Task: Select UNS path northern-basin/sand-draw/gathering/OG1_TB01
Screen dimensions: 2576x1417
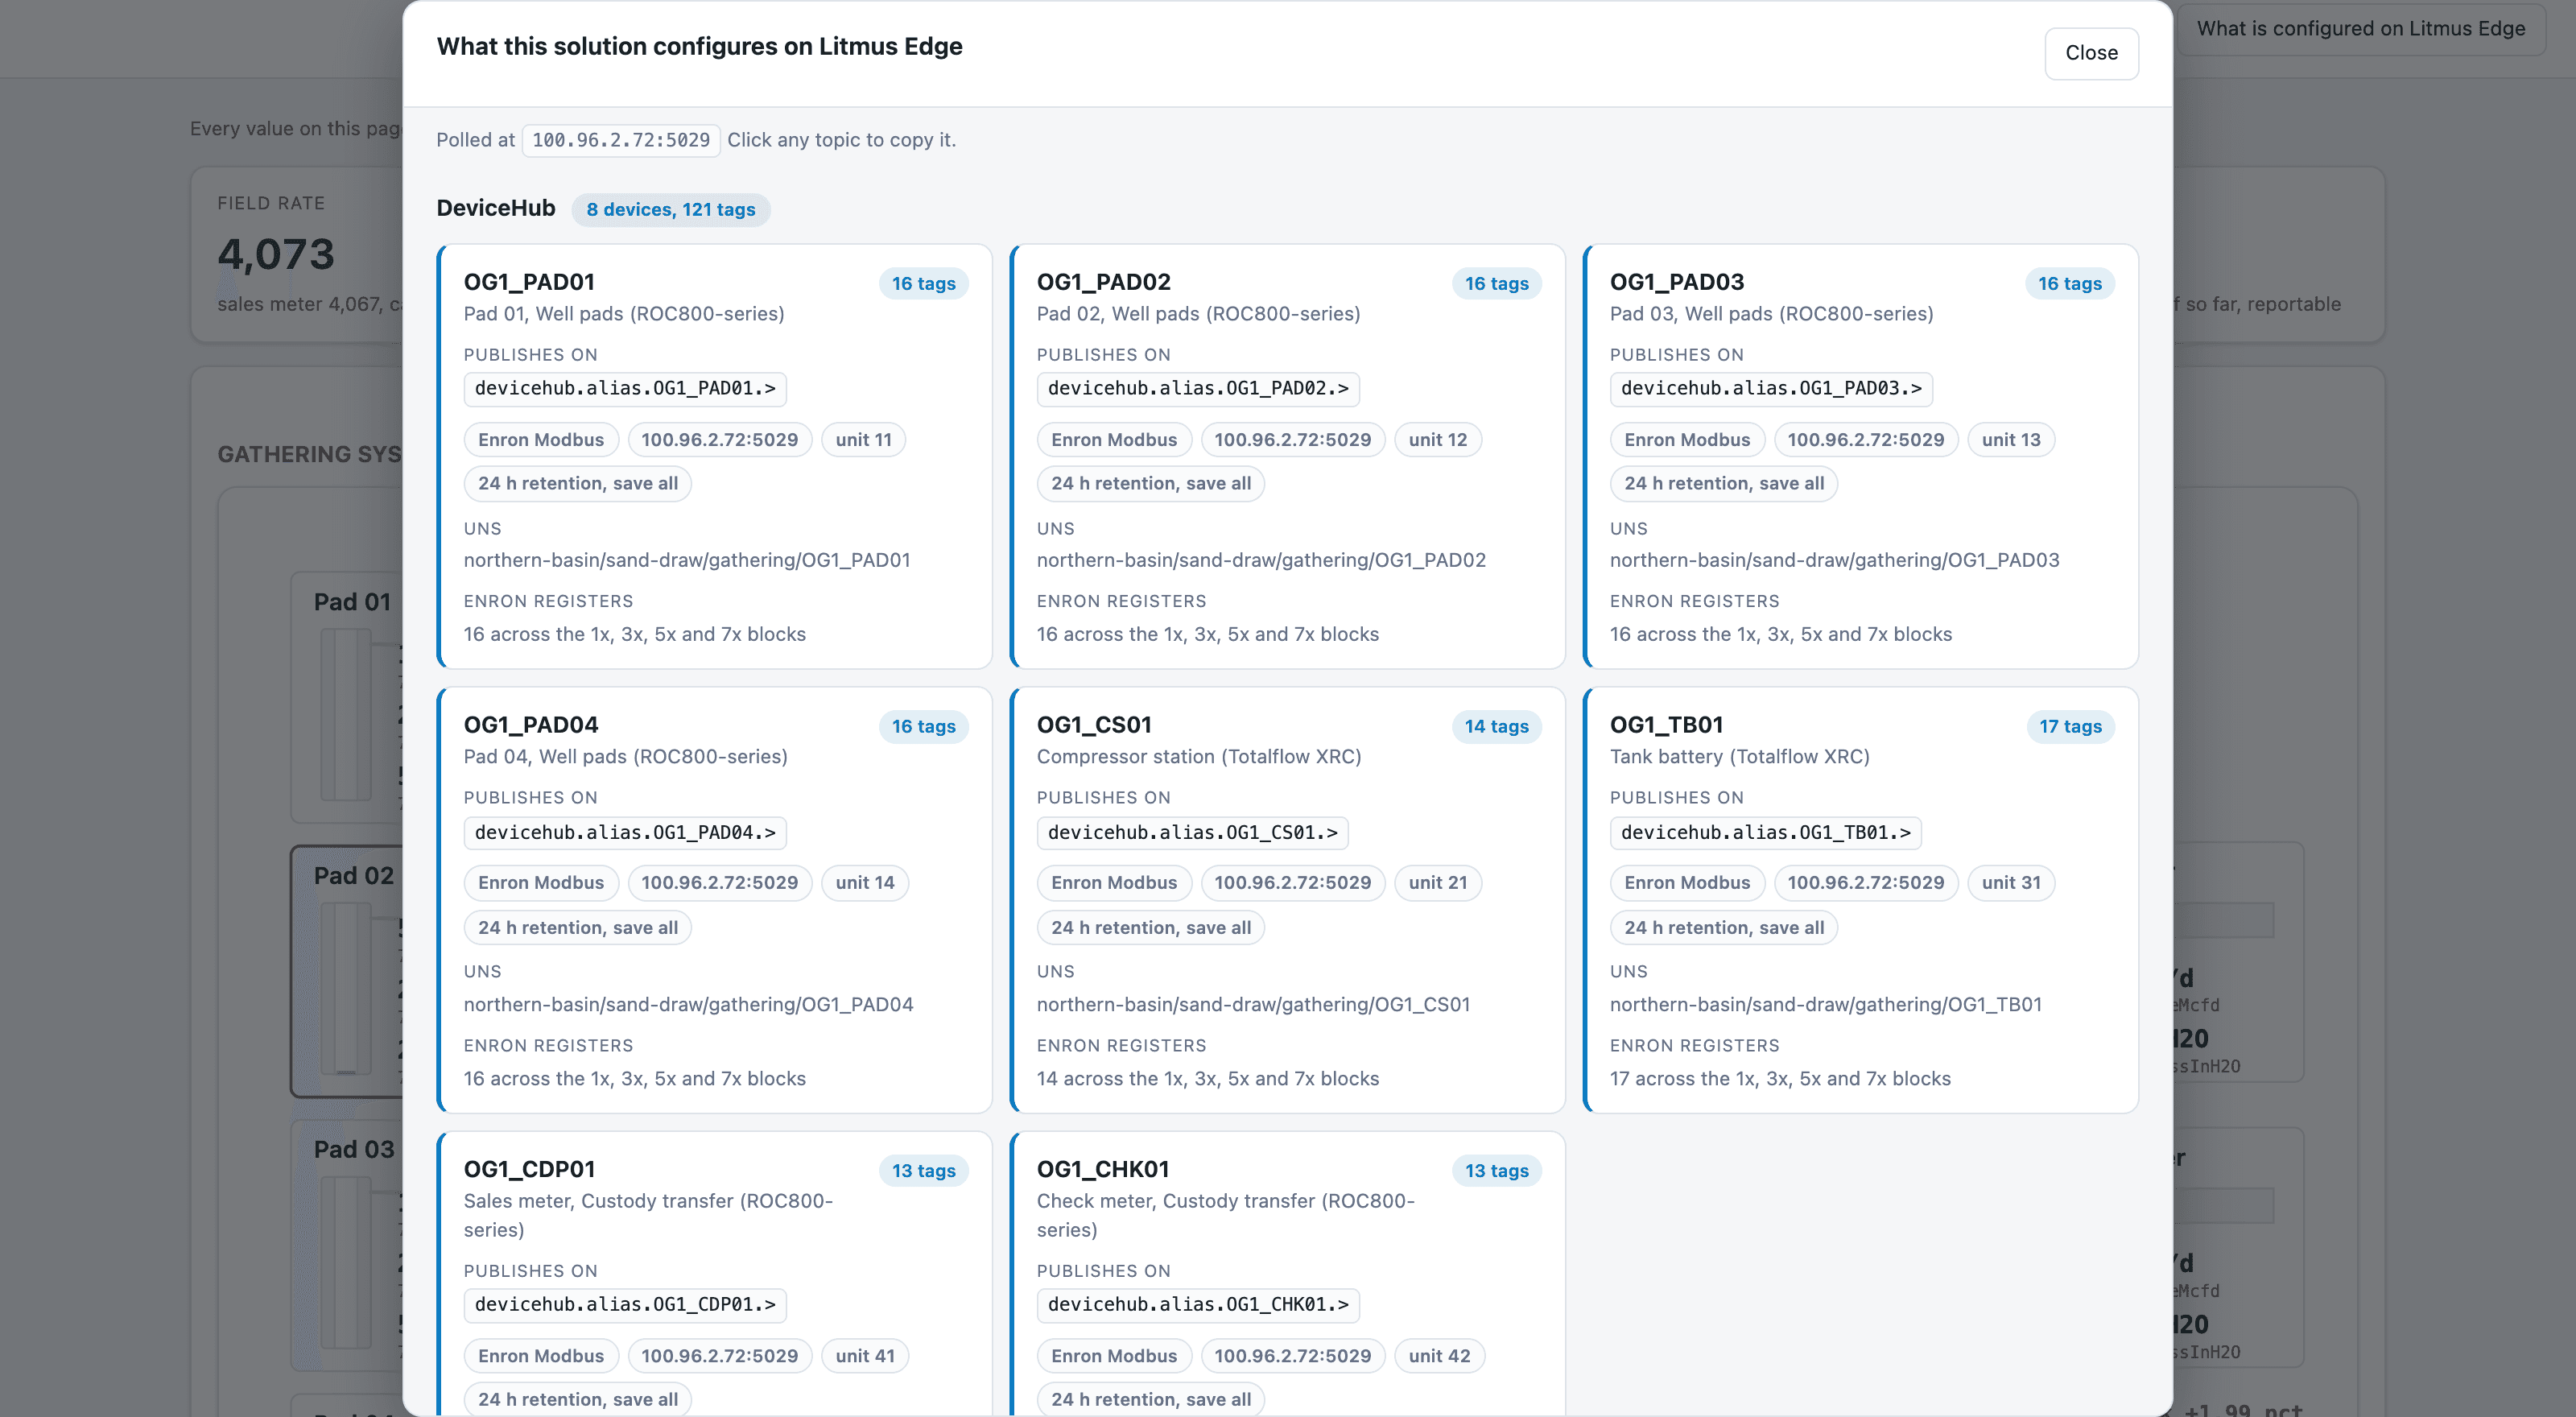Action: 1826,1004
